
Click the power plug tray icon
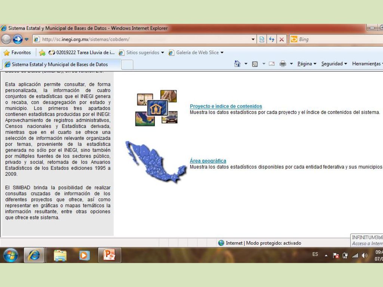coord(345,256)
